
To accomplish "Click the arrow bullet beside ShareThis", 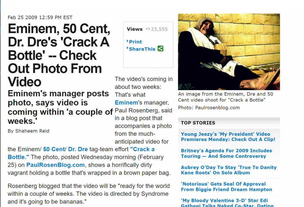I will click(127, 48).
